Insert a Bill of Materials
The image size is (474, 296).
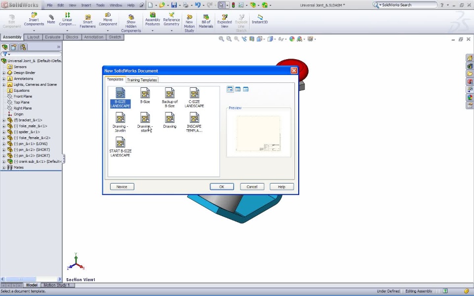pyautogui.click(x=206, y=21)
